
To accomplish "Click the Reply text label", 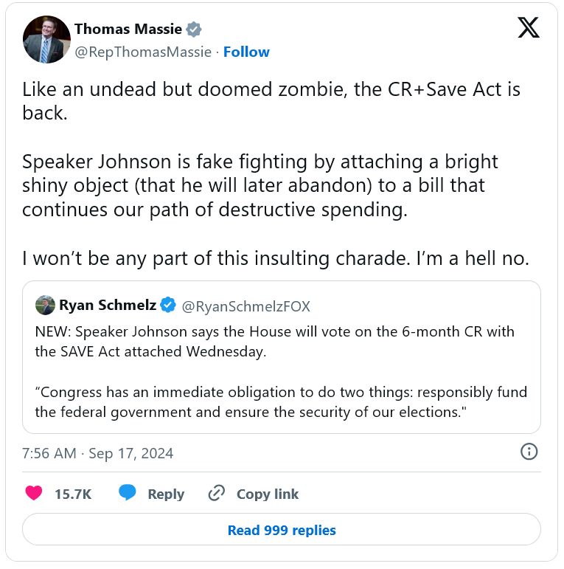I will 166,494.
